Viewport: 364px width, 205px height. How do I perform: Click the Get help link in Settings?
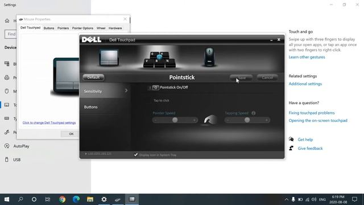(305, 140)
